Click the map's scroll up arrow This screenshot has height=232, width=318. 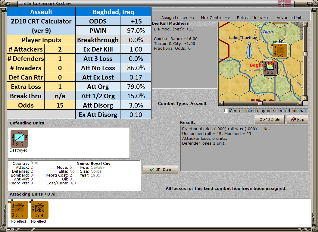(x=305, y=24)
